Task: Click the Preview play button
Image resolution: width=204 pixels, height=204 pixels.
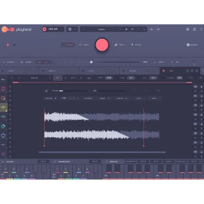Action: coord(50,98)
